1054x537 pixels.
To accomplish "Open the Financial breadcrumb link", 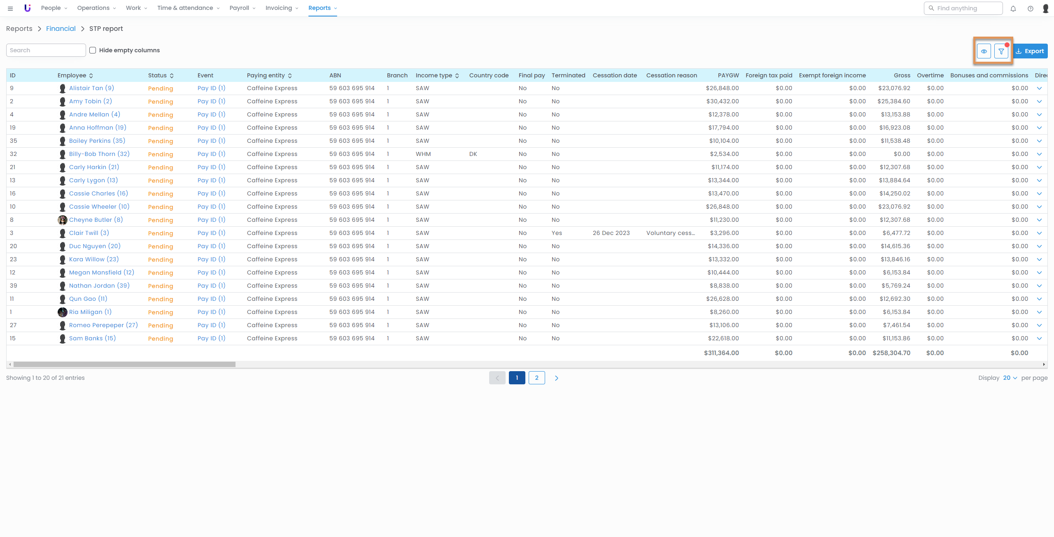I will [61, 28].
